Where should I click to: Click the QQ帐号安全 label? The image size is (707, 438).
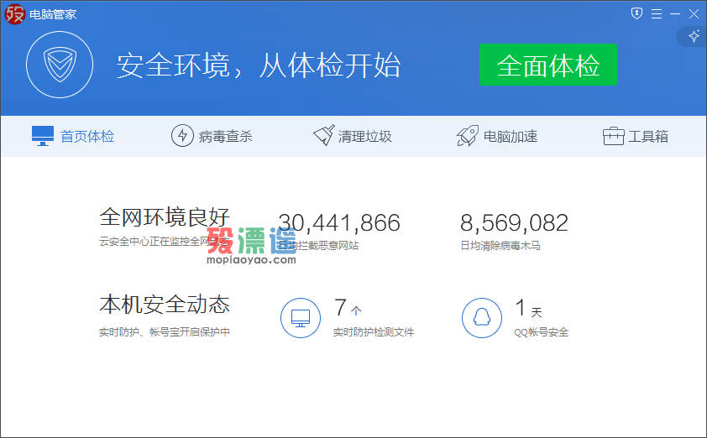pos(541,332)
